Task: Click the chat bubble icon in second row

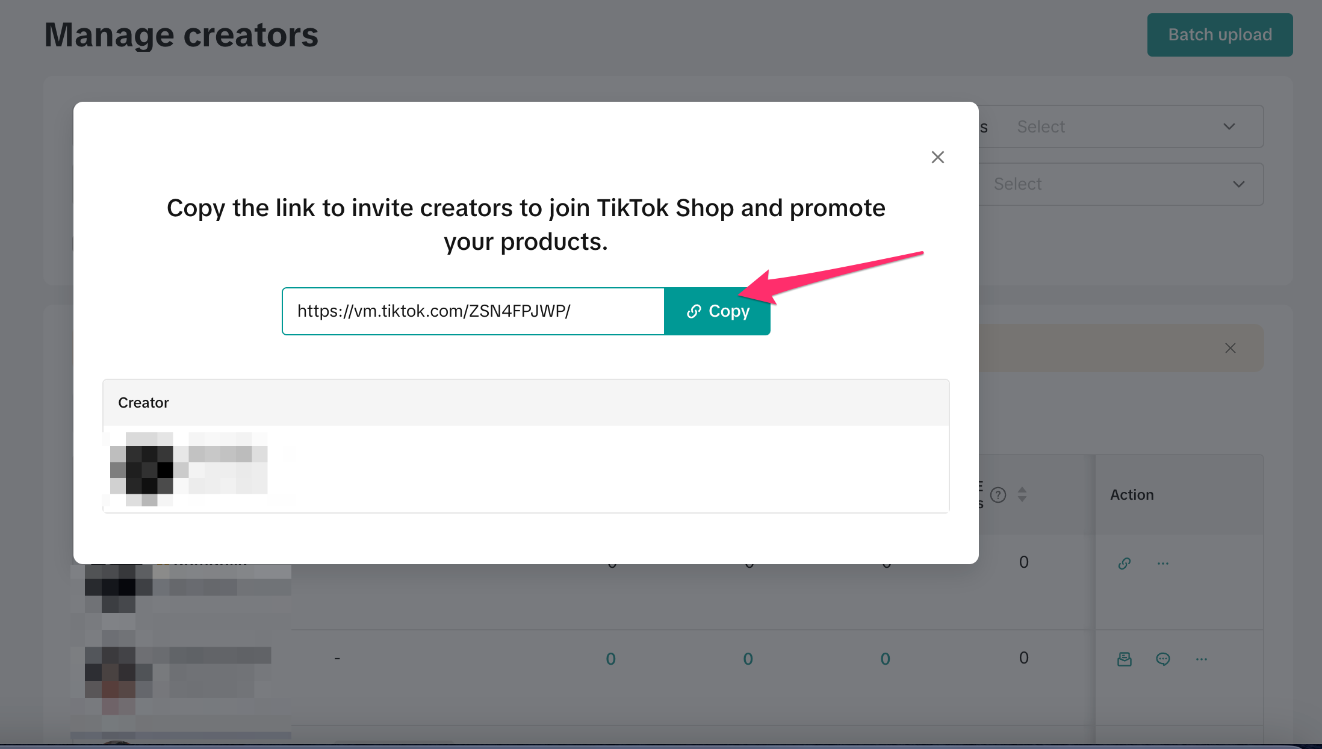Action: point(1162,659)
